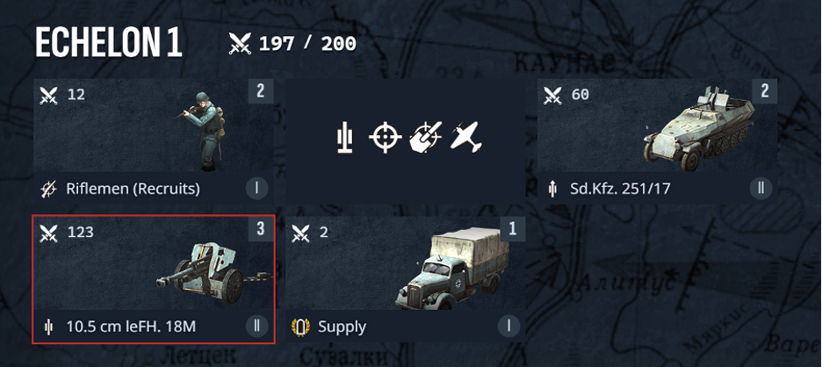The image size is (822, 367).
Task: Click the satellite artillery strike icon
Action: click(426, 138)
